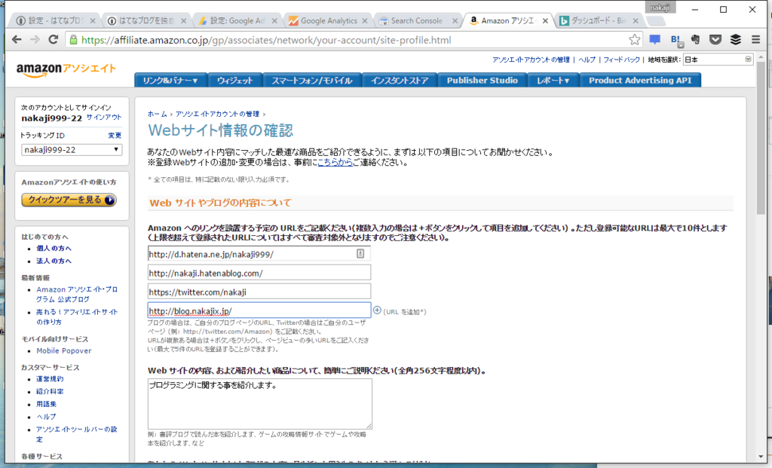Click the green padlock security icon
The width and height of the screenshot is (772, 468).
click(73, 40)
